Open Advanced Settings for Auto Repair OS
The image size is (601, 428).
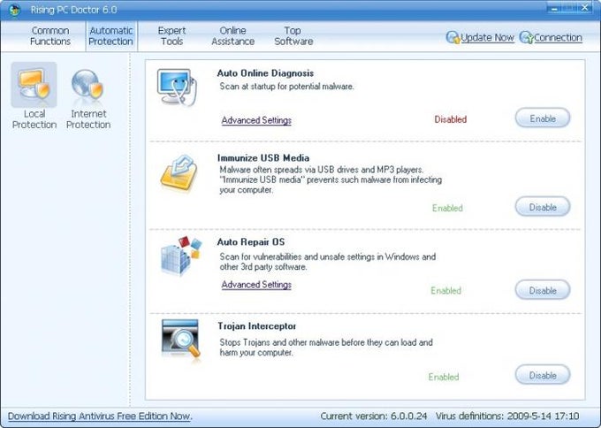click(256, 285)
